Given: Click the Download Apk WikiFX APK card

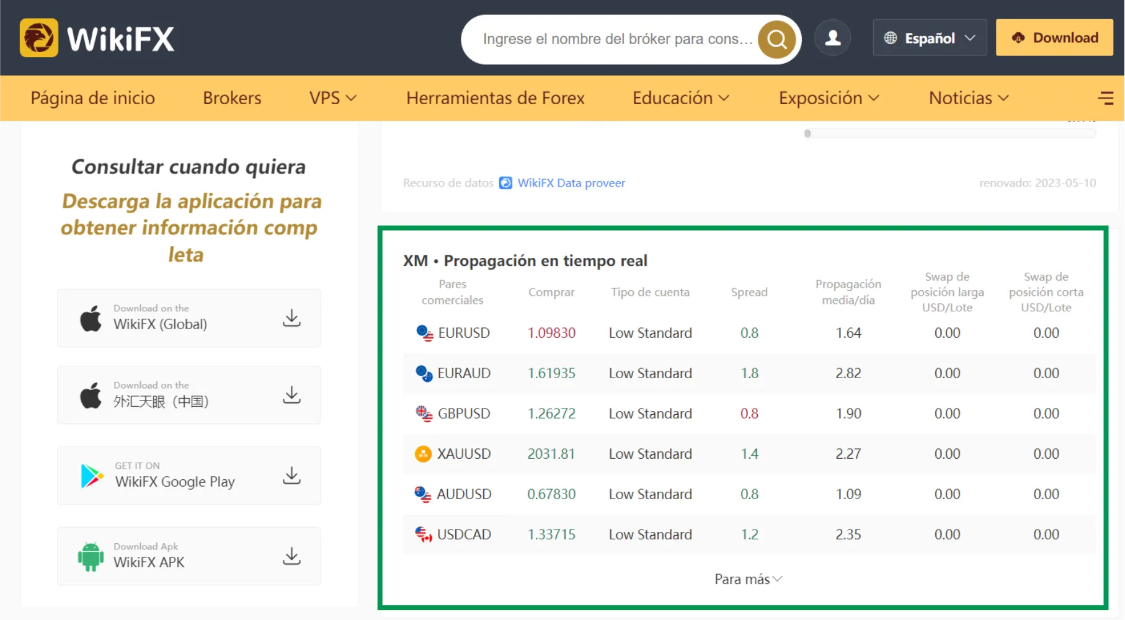Looking at the screenshot, I should [x=189, y=556].
